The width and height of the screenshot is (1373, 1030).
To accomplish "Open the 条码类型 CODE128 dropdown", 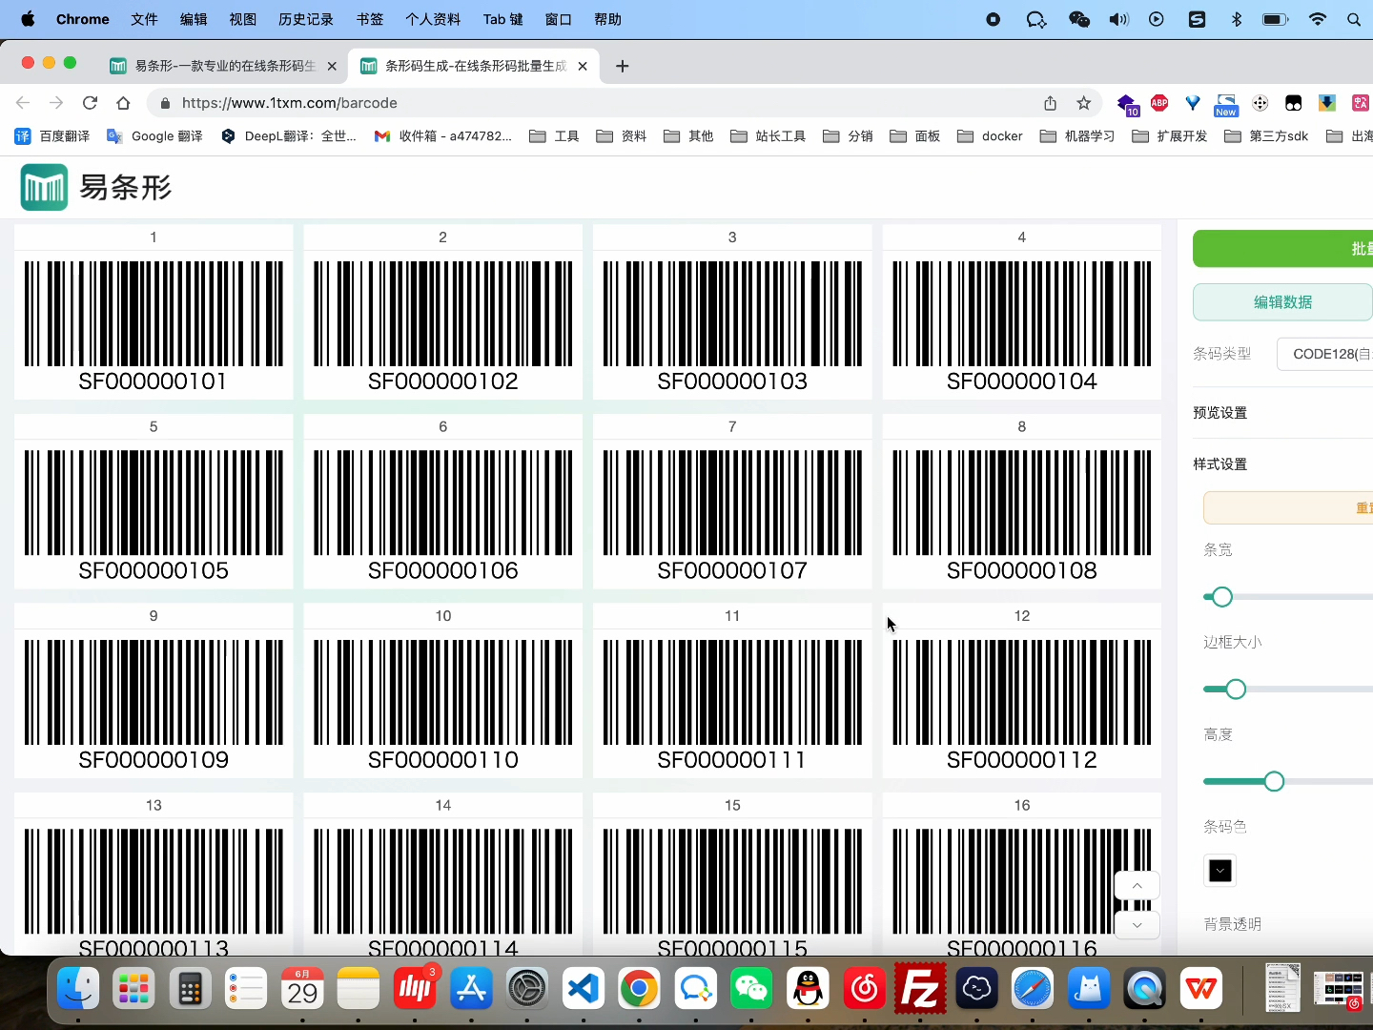I will (x=1324, y=354).
